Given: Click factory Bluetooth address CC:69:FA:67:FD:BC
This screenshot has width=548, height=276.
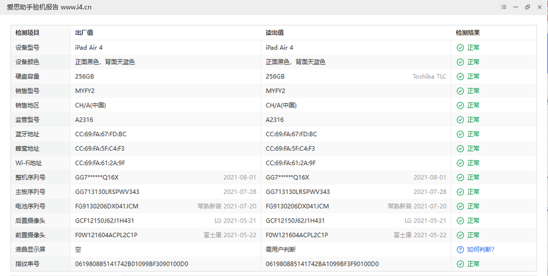Looking at the screenshot, I should (100, 134).
